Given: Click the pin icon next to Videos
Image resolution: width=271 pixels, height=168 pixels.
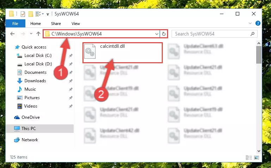Looking at the screenshot, I should 71,106.
